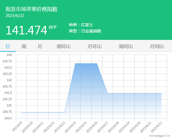Click the 140.5 y-axis label
This screenshot has width=172, height=138.
[x=8, y=118]
